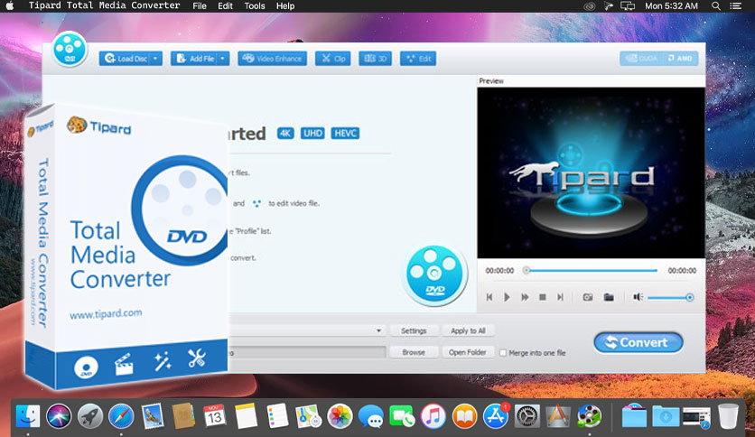Open the Tipard Total Media Converter menu
755x437 pixels.
click(x=104, y=5)
